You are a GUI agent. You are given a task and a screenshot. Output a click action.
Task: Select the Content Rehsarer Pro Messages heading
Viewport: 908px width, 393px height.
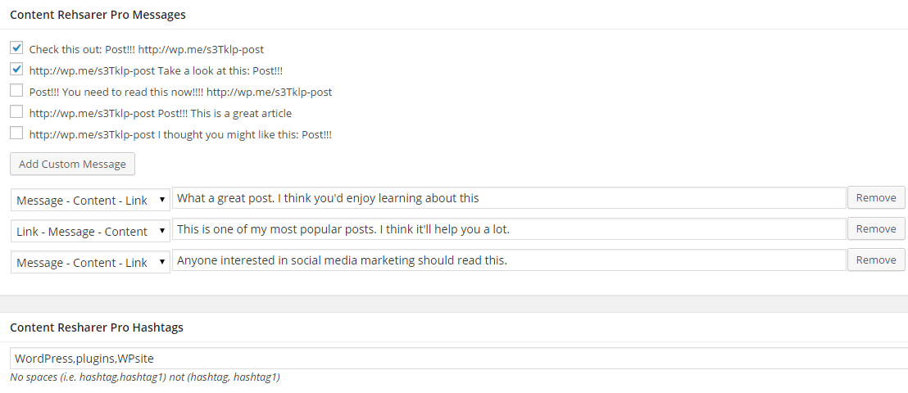[98, 15]
